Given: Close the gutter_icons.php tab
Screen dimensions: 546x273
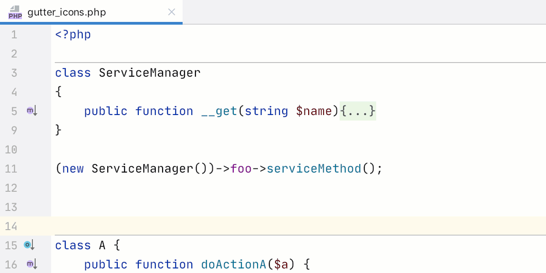Looking at the screenshot, I should 172,12.
